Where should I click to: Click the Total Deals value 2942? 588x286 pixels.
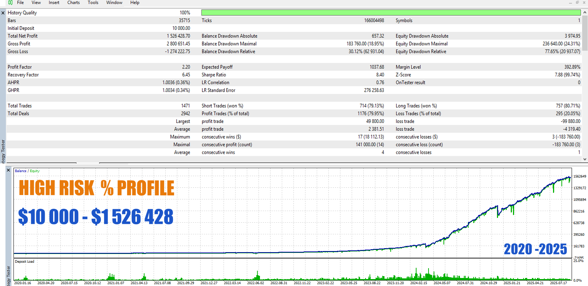pos(186,114)
